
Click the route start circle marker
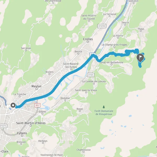[x=13, y=105]
